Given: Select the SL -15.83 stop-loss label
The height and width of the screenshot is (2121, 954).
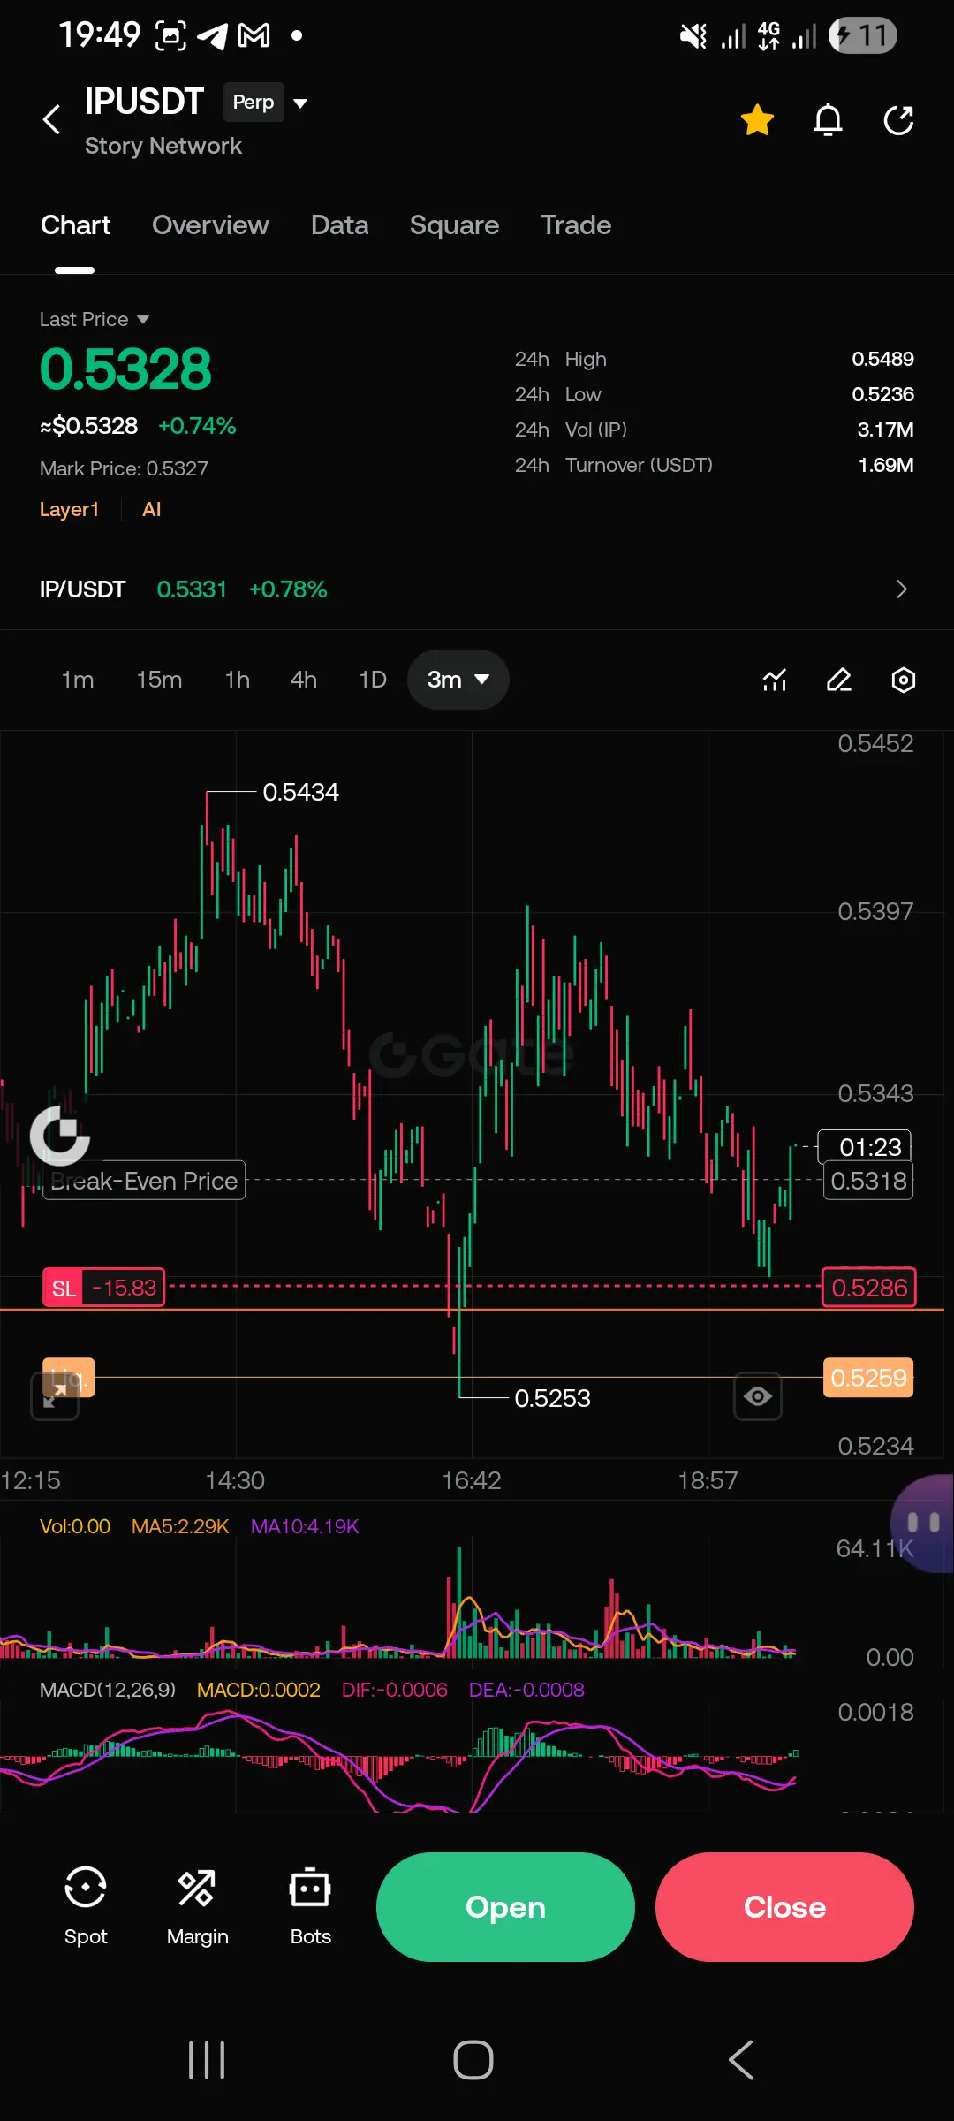Looking at the screenshot, I should point(103,1288).
